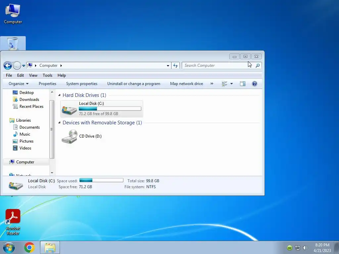Image resolution: width=339 pixels, height=254 pixels.
Task: Open the Organize dropdown
Action: point(19,84)
